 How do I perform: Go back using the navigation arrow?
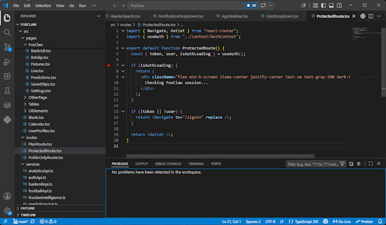[x=115, y=6]
